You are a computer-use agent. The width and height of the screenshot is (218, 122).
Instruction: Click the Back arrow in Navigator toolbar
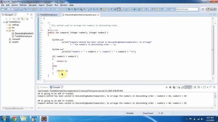click(6, 19)
